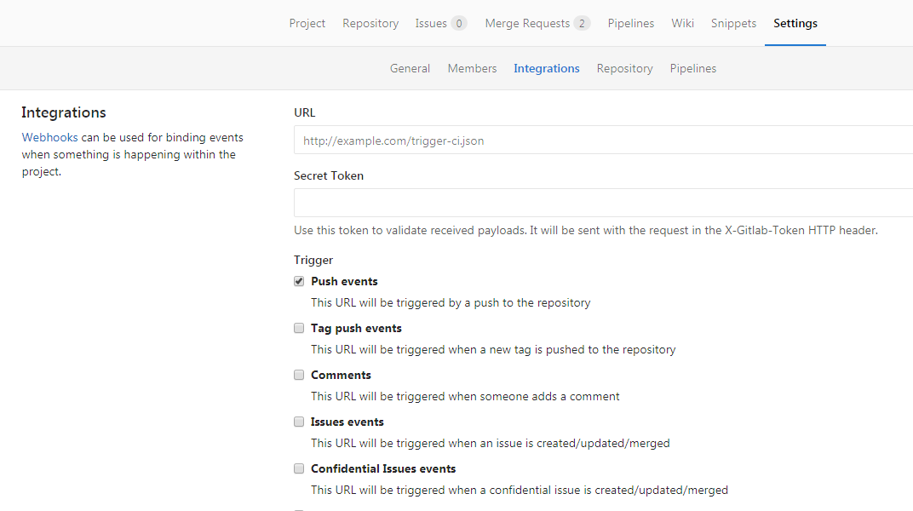Image resolution: width=913 pixels, height=511 pixels.
Task: Select the Settings tab
Action: [x=795, y=24]
